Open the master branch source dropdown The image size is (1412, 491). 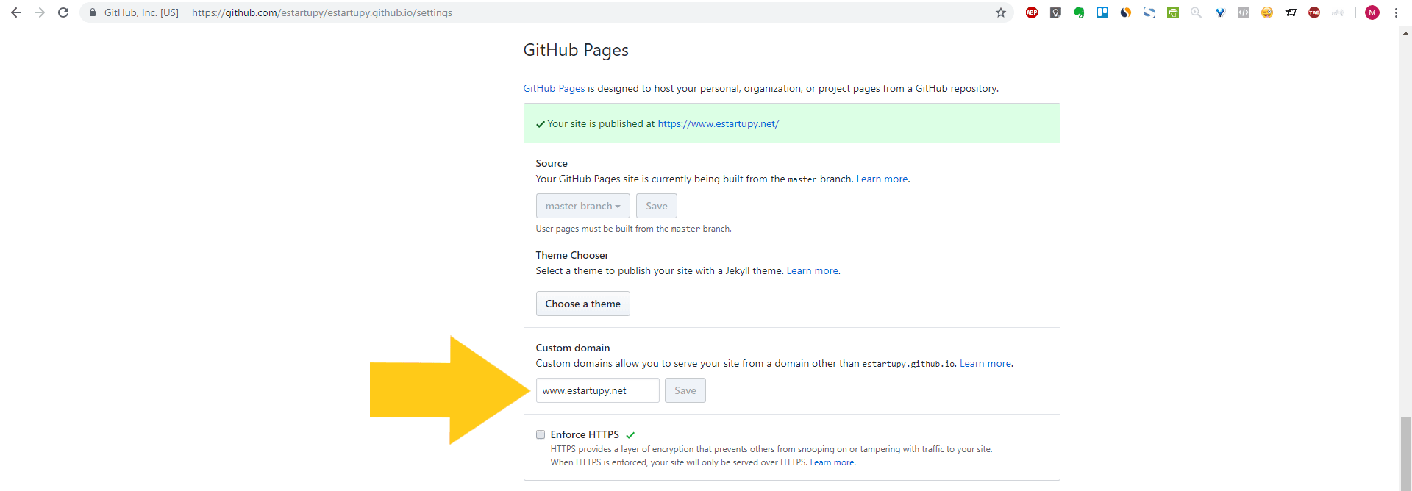582,206
